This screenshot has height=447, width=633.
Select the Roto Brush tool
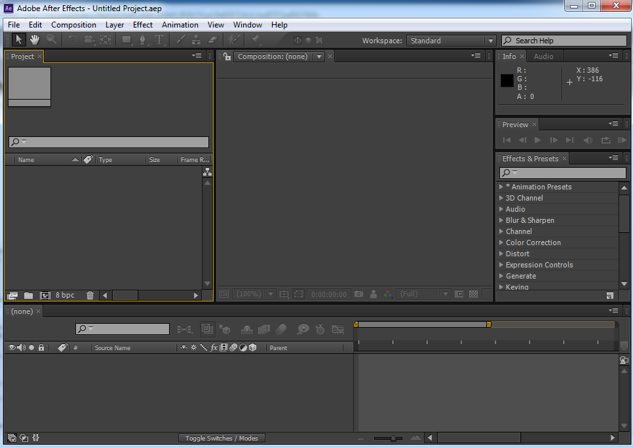coord(234,39)
